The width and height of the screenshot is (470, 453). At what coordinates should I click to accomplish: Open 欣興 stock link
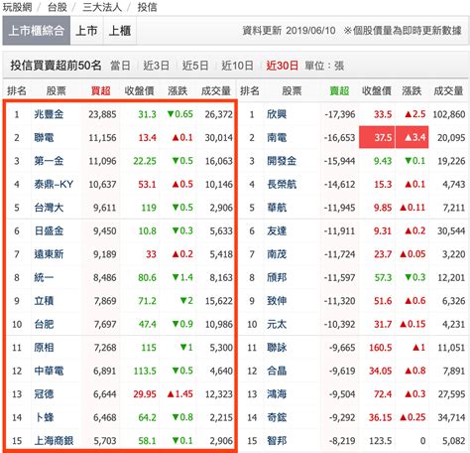pyautogui.click(x=277, y=114)
